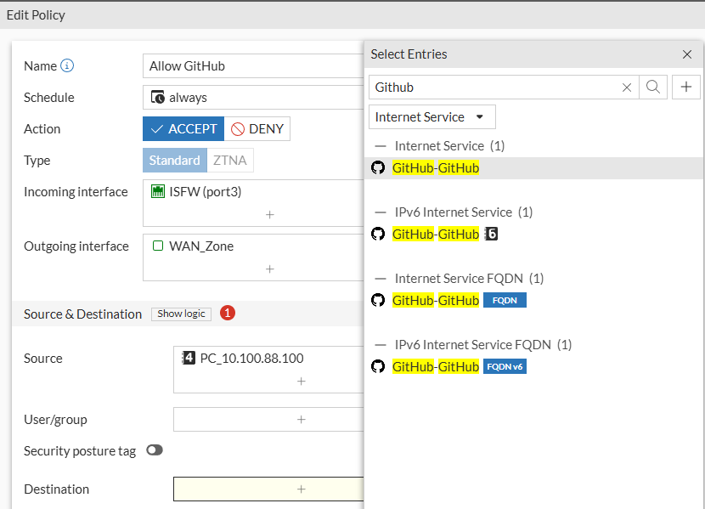Open the Internet Service category dropdown
705x509 pixels.
click(431, 116)
